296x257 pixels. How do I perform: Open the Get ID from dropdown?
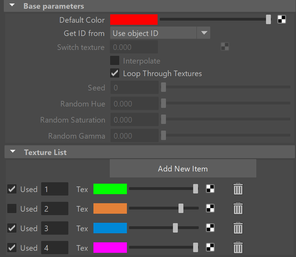point(160,33)
